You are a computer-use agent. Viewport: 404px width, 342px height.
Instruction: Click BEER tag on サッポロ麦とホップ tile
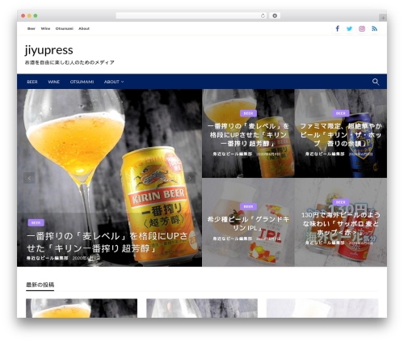[x=341, y=202]
